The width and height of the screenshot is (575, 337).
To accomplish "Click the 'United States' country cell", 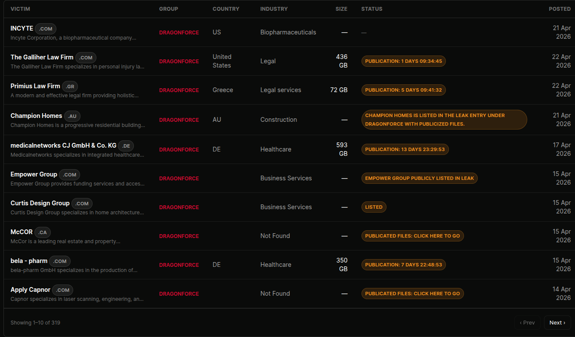I will click(222, 61).
